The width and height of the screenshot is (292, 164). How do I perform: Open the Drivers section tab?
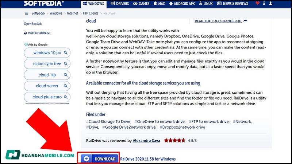(x=120, y=4)
